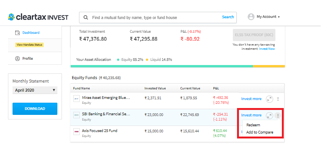Click Invest more for Mirae Asset fund
Image resolution: width=332 pixels, height=159 pixels.
pos(251,99)
